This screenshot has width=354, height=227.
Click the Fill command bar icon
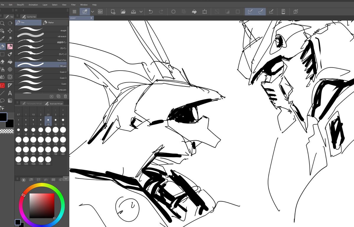[x=194, y=11]
